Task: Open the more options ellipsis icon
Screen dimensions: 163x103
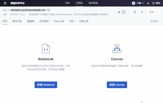Action: (123, 12)
